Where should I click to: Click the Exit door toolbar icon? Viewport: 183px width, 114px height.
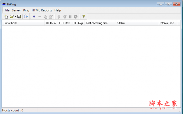26,17
